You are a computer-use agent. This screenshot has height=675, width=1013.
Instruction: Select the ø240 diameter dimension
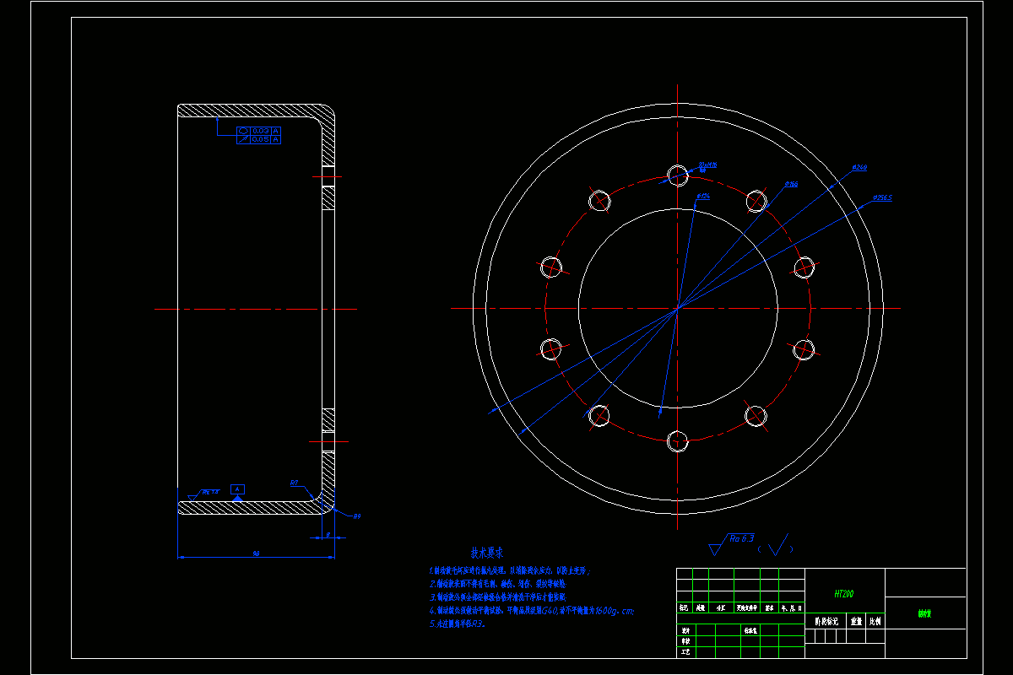point(859,168)
